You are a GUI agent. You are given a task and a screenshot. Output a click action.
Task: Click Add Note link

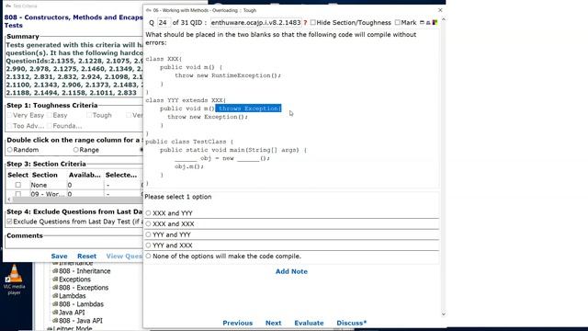pos(291,271)
